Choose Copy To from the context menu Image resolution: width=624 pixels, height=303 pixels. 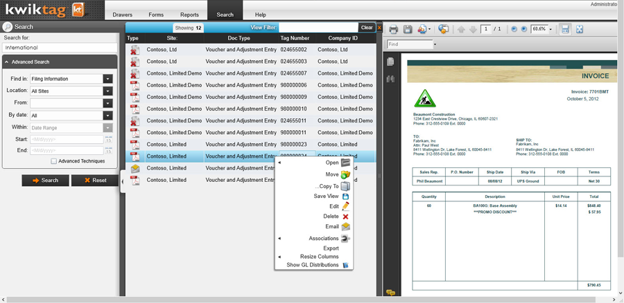coord(314,186)
